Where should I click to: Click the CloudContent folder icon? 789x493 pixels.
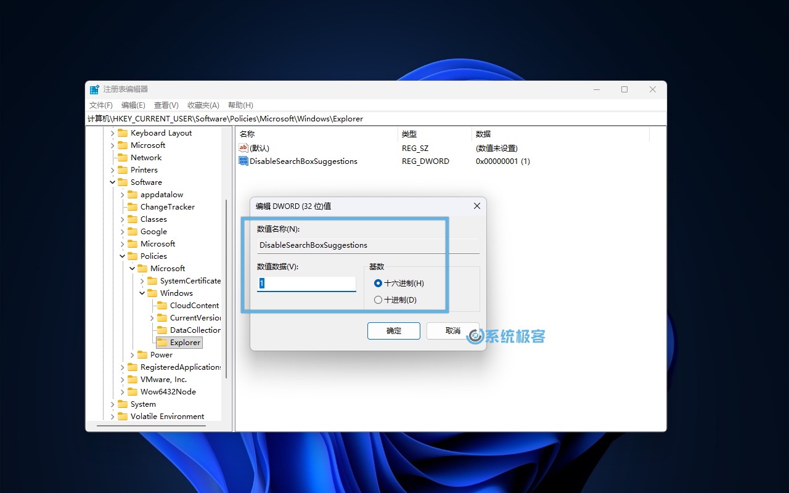pyautogui.click(x=162, y=305)
